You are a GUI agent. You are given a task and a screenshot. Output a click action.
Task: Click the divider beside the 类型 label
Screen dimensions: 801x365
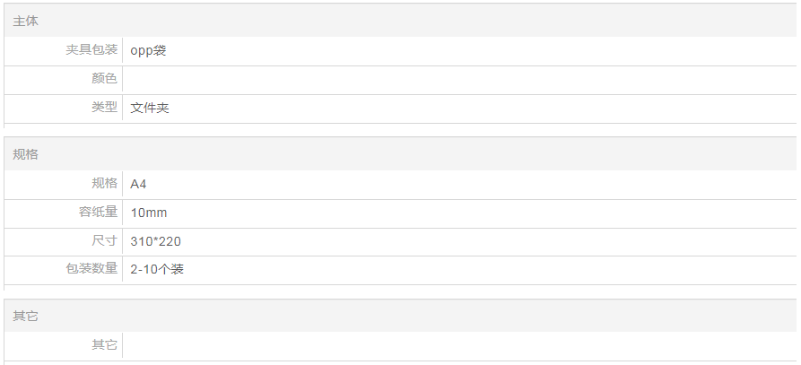pos(123,108)
